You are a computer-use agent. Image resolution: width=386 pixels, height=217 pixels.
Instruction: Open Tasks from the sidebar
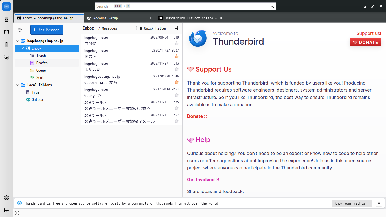tap(6, 44)
